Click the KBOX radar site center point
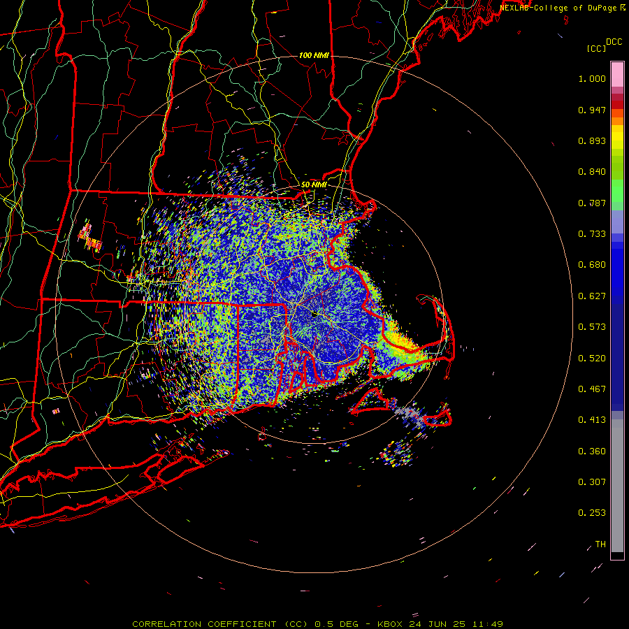Viewport: 629px width, 629px height. click(315, 315)
